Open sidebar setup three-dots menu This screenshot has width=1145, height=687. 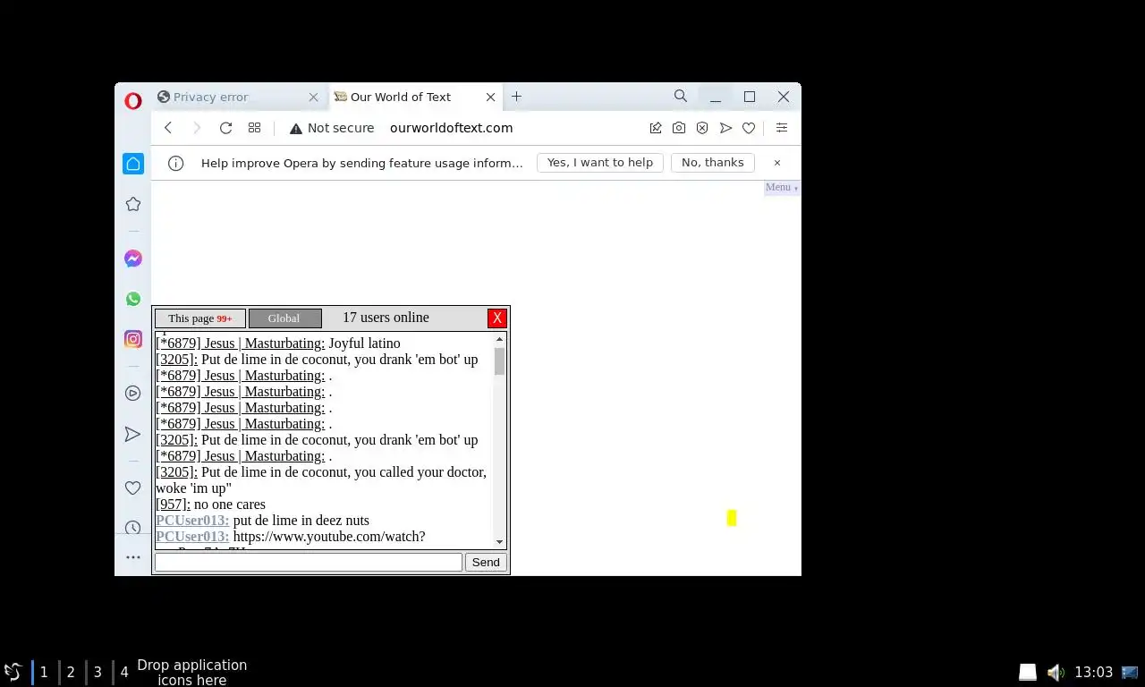click(133, 557)
